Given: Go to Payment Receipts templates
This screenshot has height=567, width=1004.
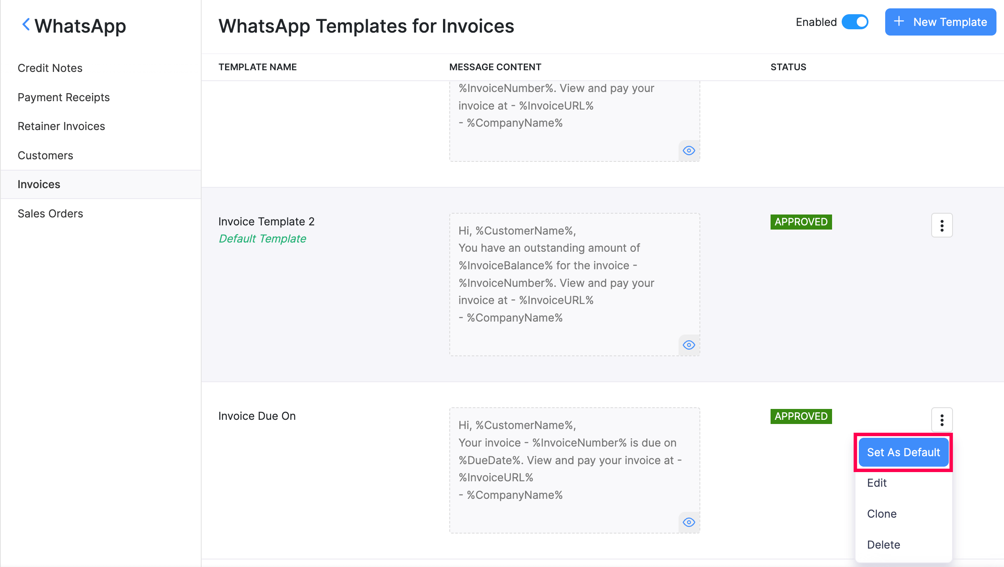Looking at the screenshot, I should click(64, 97).
